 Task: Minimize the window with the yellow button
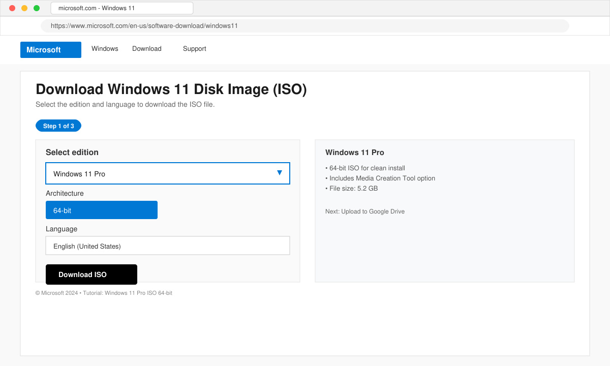pos(24,8)
